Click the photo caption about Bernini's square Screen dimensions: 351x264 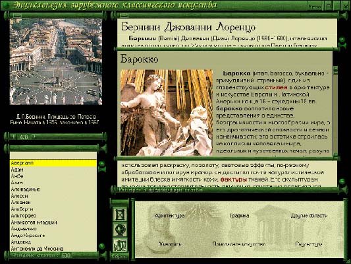point(55,119)
